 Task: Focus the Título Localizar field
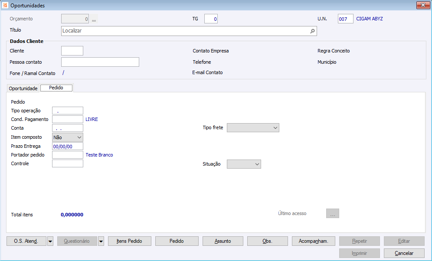[189, 31]
